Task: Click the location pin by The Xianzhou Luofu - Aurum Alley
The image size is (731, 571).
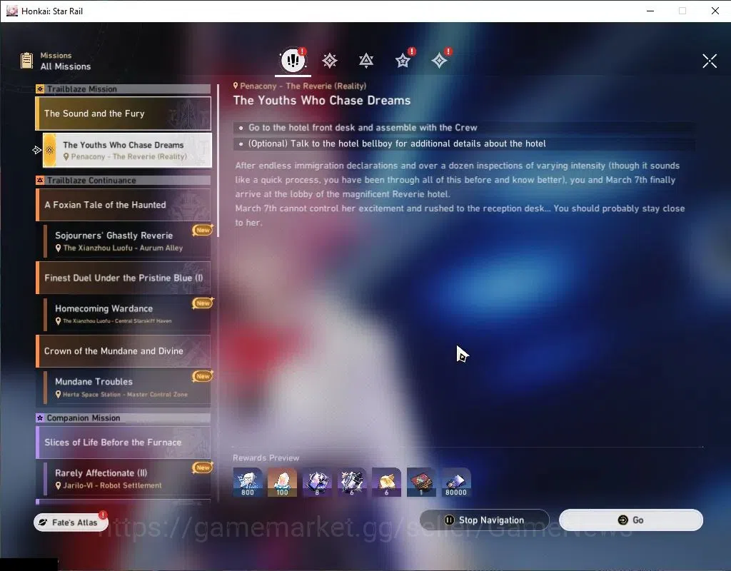Action: click(59, 248)
